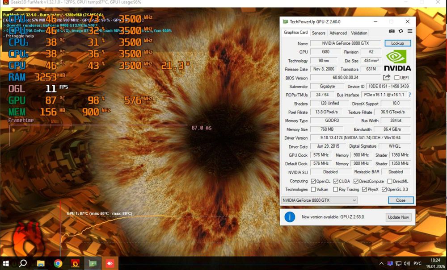This screenshot has height=270, width=447.
Task: Toggle the UEFI checkbox
Action: tap(396, 78)
